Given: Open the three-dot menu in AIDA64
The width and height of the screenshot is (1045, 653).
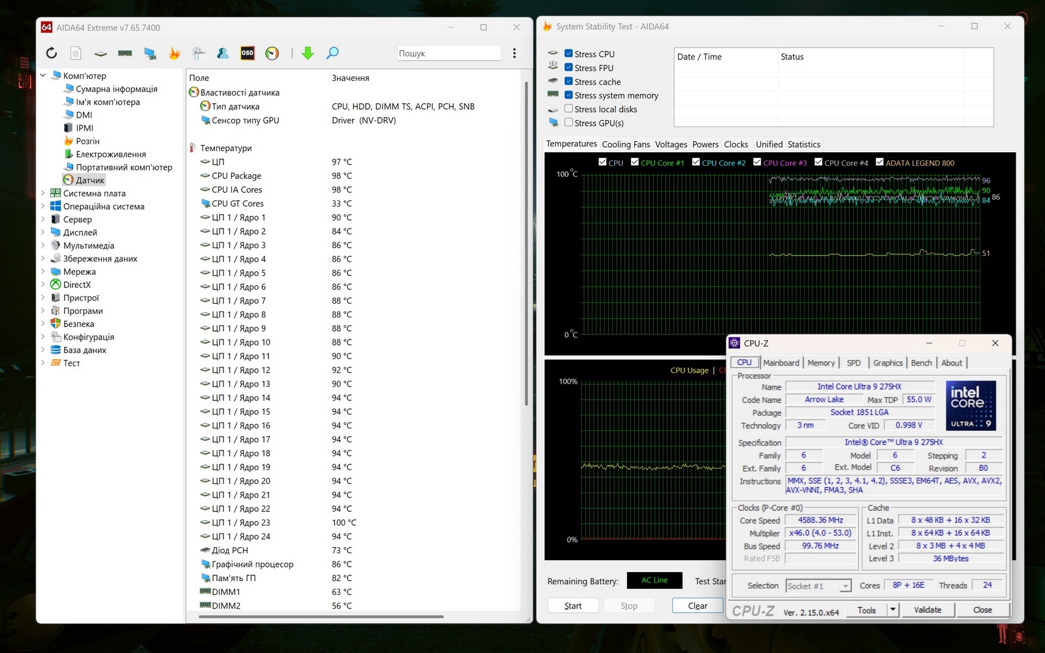Looking at the screenshot, I should tap(514, 54).
